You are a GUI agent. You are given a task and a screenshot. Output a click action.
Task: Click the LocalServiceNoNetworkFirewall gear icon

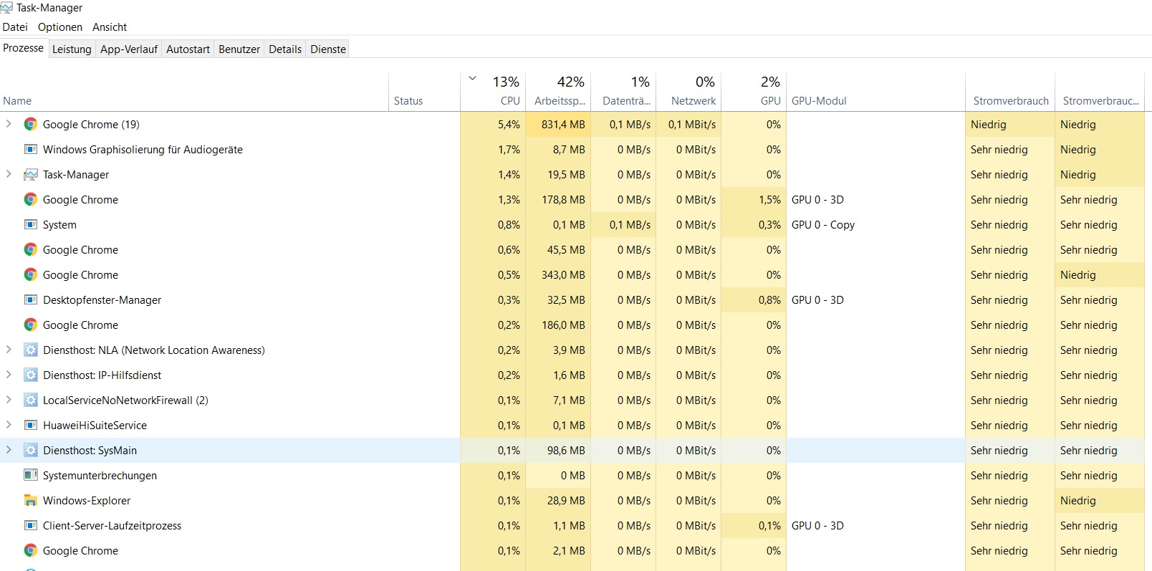coord(31,400)
